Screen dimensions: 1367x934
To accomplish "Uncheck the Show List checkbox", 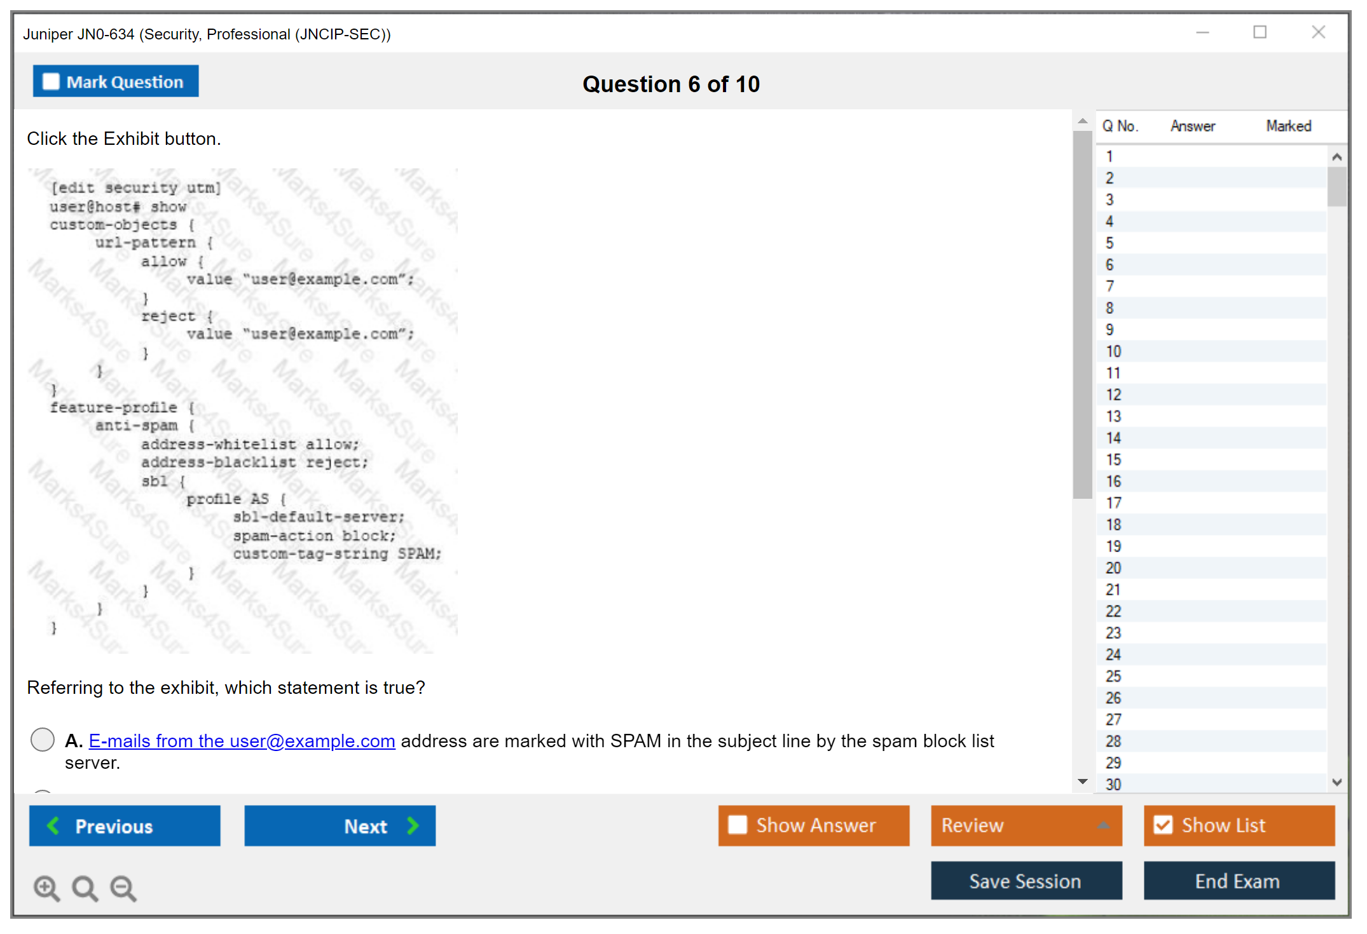I will pos(1163,825).
